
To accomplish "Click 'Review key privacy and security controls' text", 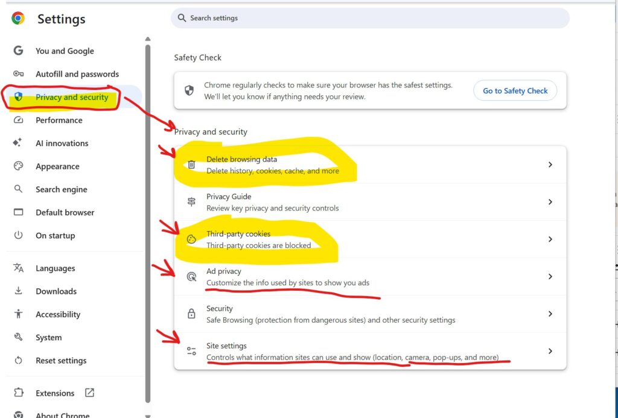I will (x=273, y=208).
